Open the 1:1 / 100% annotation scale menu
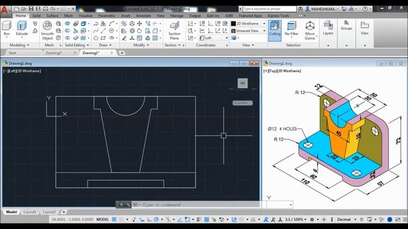The image size is (408, 229). coord(296,219)
